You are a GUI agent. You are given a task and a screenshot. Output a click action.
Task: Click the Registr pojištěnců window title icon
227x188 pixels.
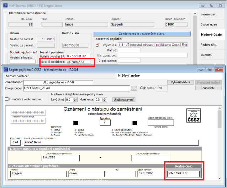click(6, 70)
